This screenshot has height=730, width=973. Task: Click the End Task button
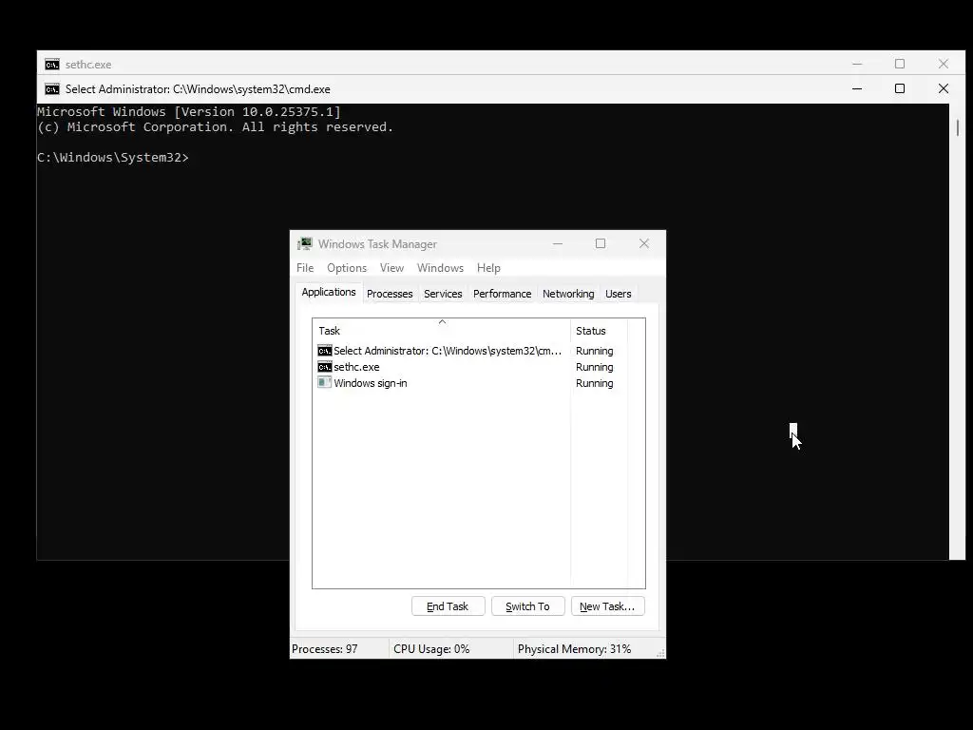pos(448,606)
